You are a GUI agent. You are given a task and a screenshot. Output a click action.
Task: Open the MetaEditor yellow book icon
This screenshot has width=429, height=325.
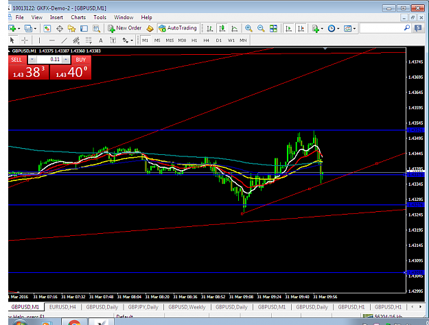150,28
